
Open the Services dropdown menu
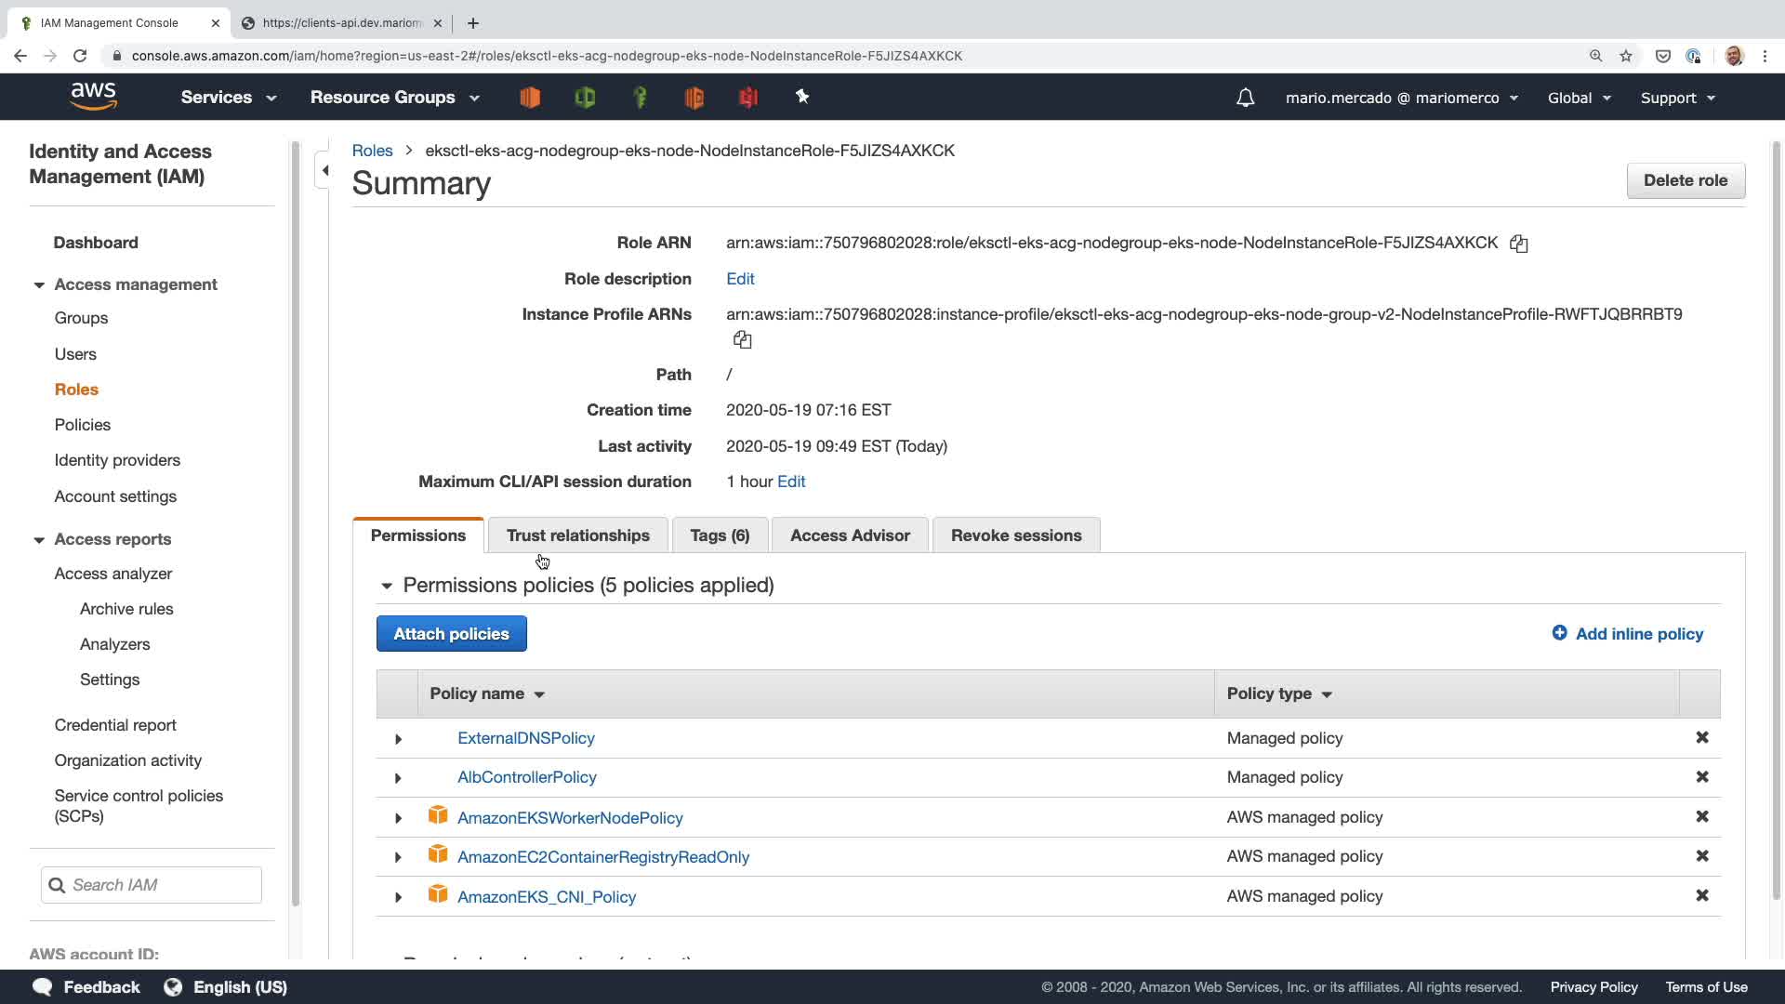pos(229,98)
